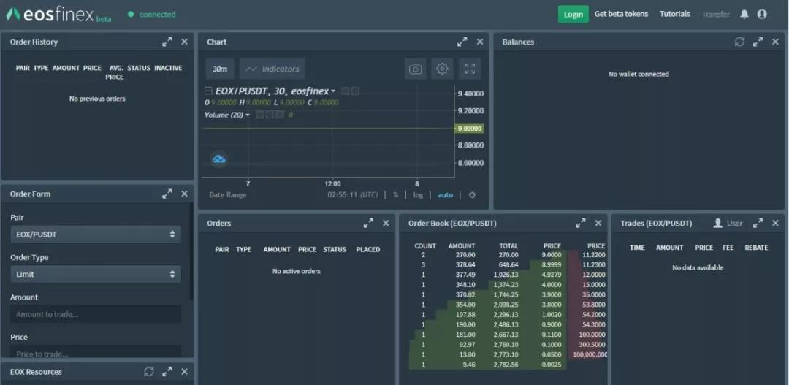Refresh the EOX Resources panel
The image size is (789, 385).
pos(149,371)
